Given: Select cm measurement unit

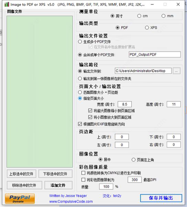Looking at the screenshot, I should click(x=139, y=16).
